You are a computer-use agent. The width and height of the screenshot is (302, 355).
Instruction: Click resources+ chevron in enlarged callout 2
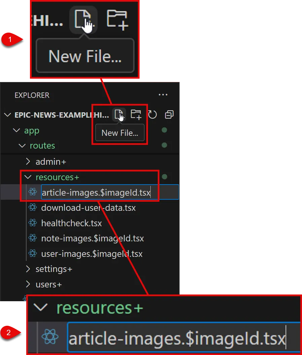[40, 308]
